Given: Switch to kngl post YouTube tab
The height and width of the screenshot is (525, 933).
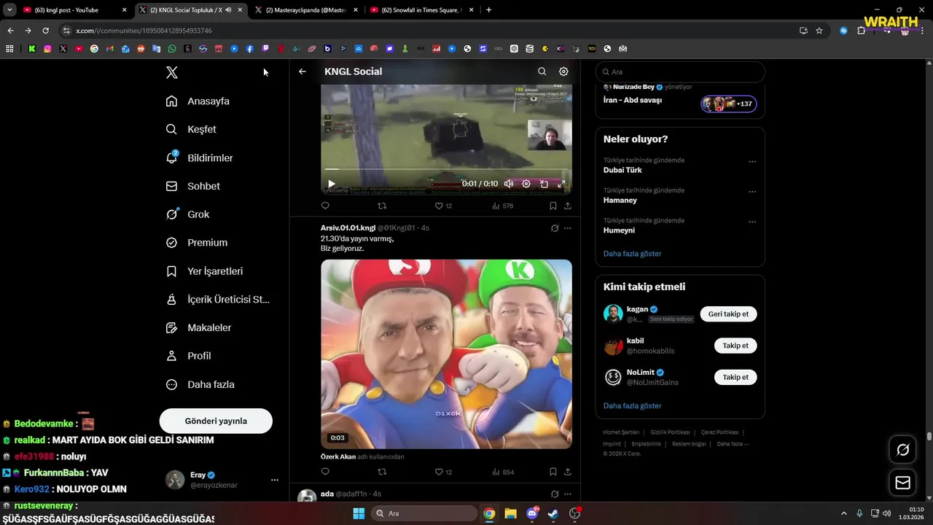Looking at the screenshot, I should (74, 10).
